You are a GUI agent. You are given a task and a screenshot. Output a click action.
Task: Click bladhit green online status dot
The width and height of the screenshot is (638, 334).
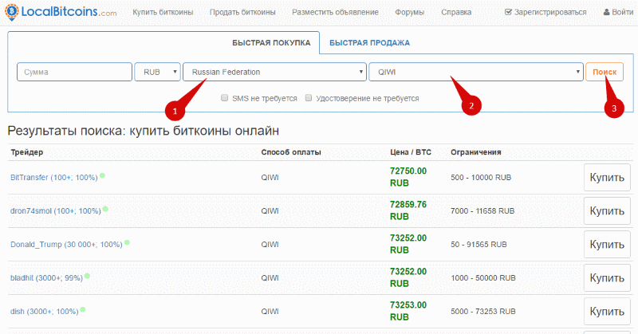coord(87,276)
